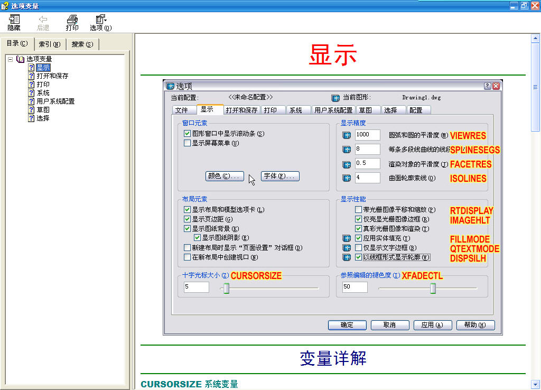The height and width of the screenshot is (390, 541).
Task: Click the 圆弧和圆的平滑度 input field
Action: (368, 135)
